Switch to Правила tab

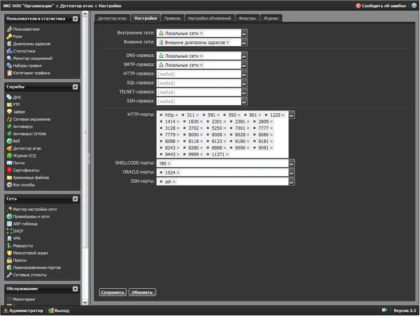pyautogui.click(x=172, y=18)
